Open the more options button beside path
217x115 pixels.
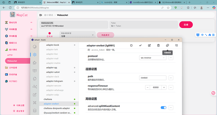click(x=171, y=78)
